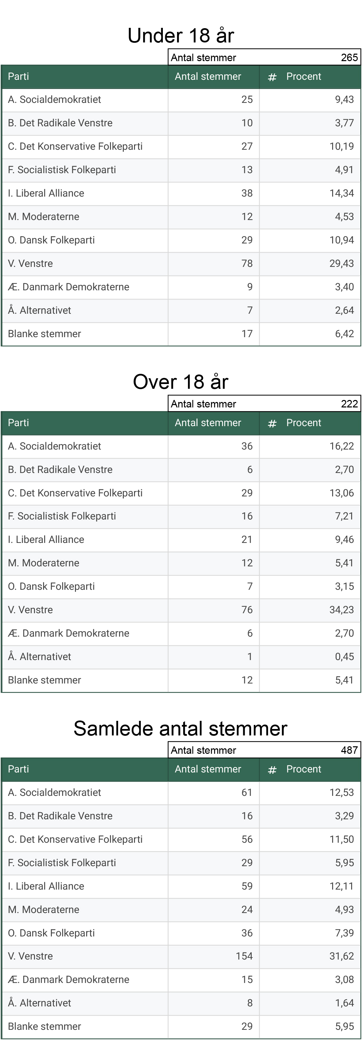Select V. Venstre row with 154 votes
Image resolution: width=362 pixels, height=1040 pixels.
[x=181, y=957]
